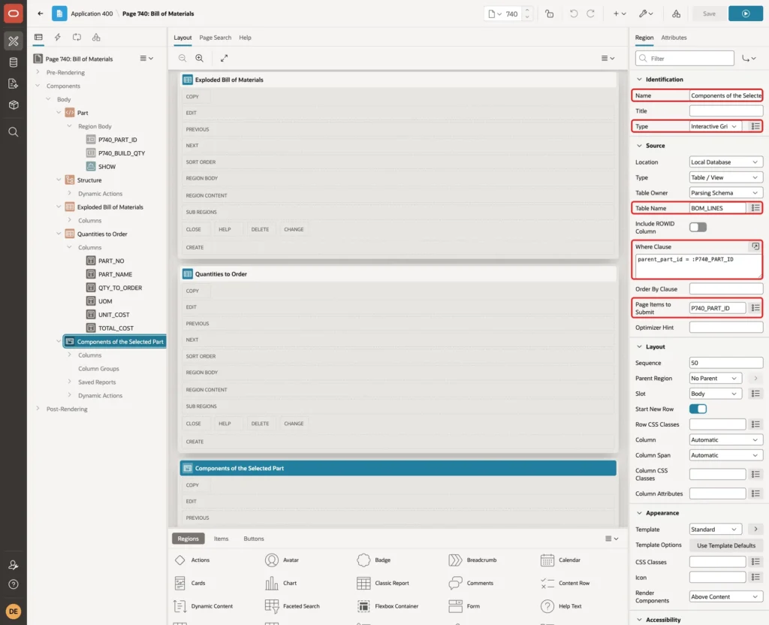Click the Order By Clause field
Screen dimensions: 769x625
726,289
